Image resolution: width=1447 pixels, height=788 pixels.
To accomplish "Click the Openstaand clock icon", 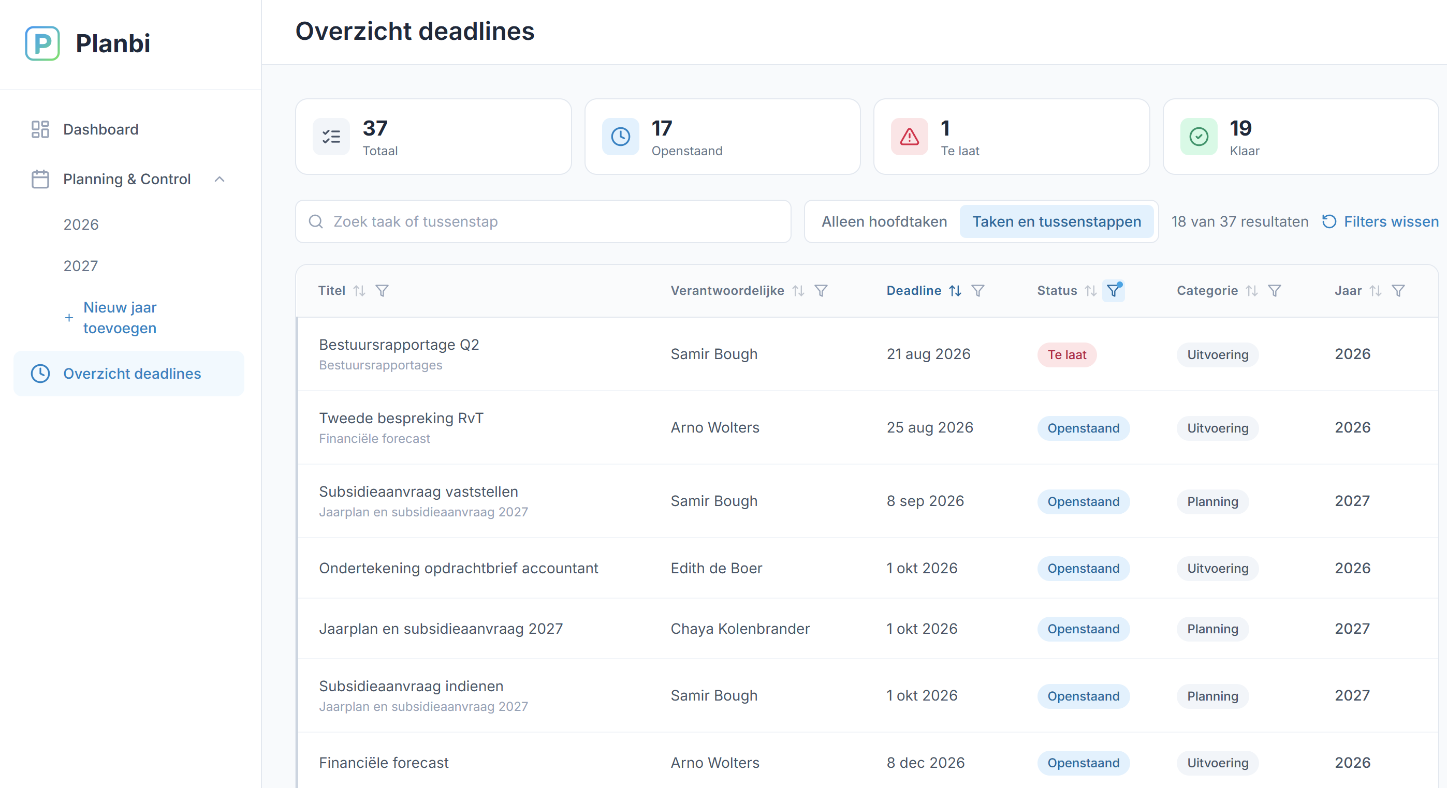I will click(x=620, y=137).
